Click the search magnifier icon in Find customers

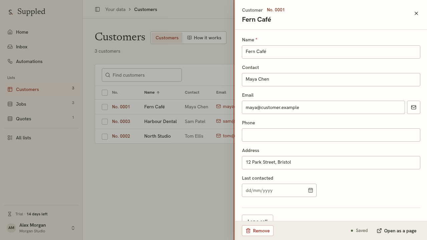[x=108, y=75]
